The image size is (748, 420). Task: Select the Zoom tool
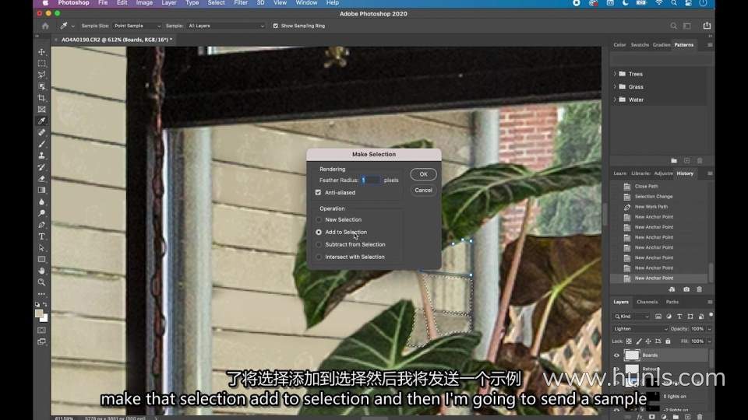[42, 282]
